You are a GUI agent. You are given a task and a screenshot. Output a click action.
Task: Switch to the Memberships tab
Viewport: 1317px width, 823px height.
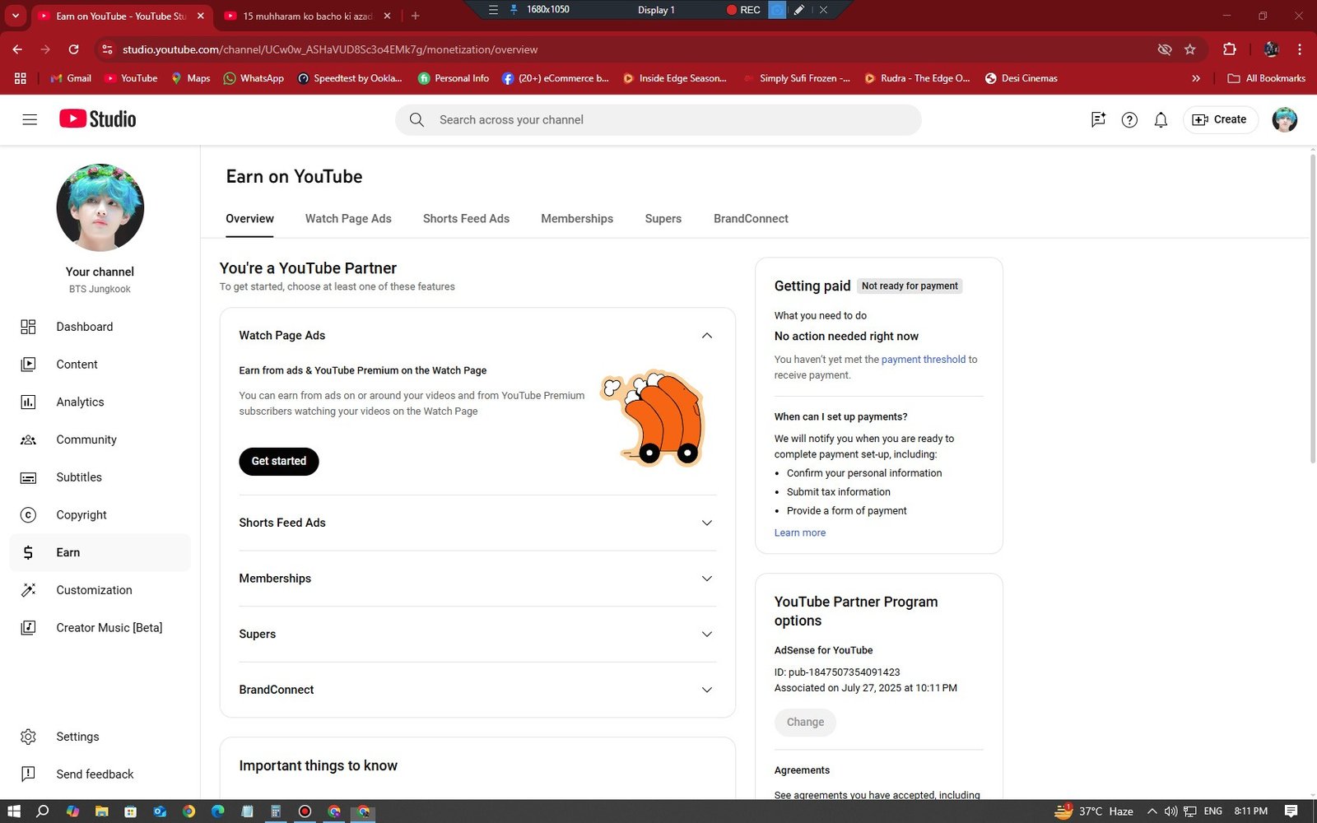coord(577,219)
